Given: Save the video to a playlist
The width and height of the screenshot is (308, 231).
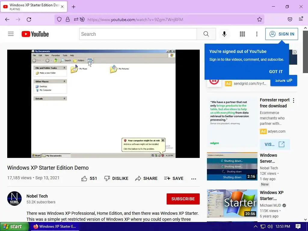Looking at the screenshot, I should pyautogui.click(x=174, y=178).
